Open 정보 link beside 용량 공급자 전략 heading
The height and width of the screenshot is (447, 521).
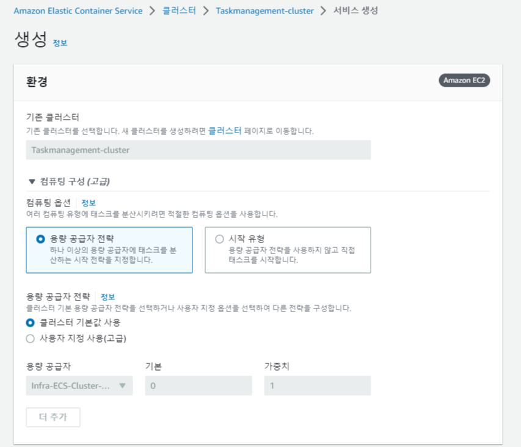(107, 297)
